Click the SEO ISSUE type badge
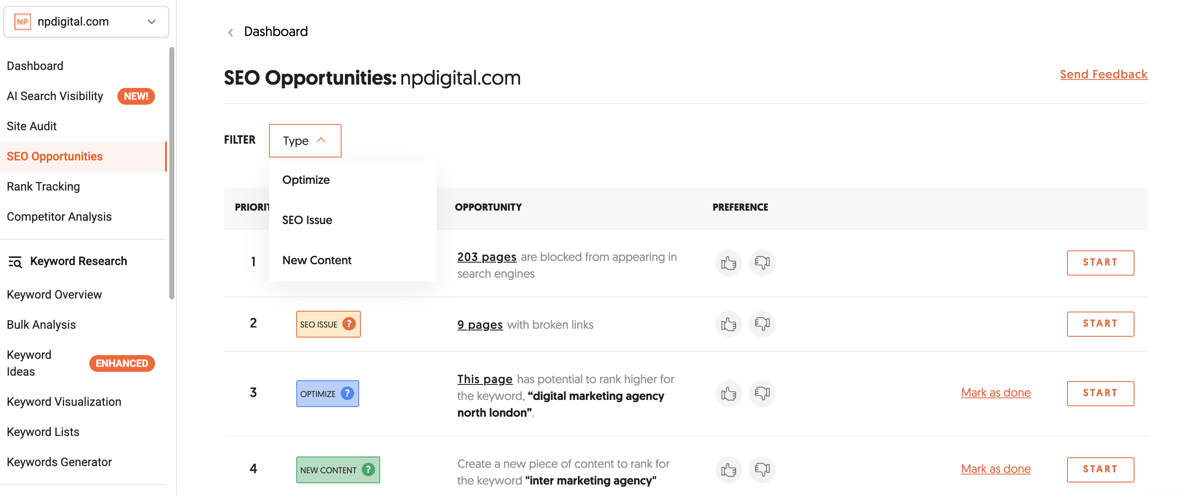This screenshot has height=495, width=1181. click(328, 324)
